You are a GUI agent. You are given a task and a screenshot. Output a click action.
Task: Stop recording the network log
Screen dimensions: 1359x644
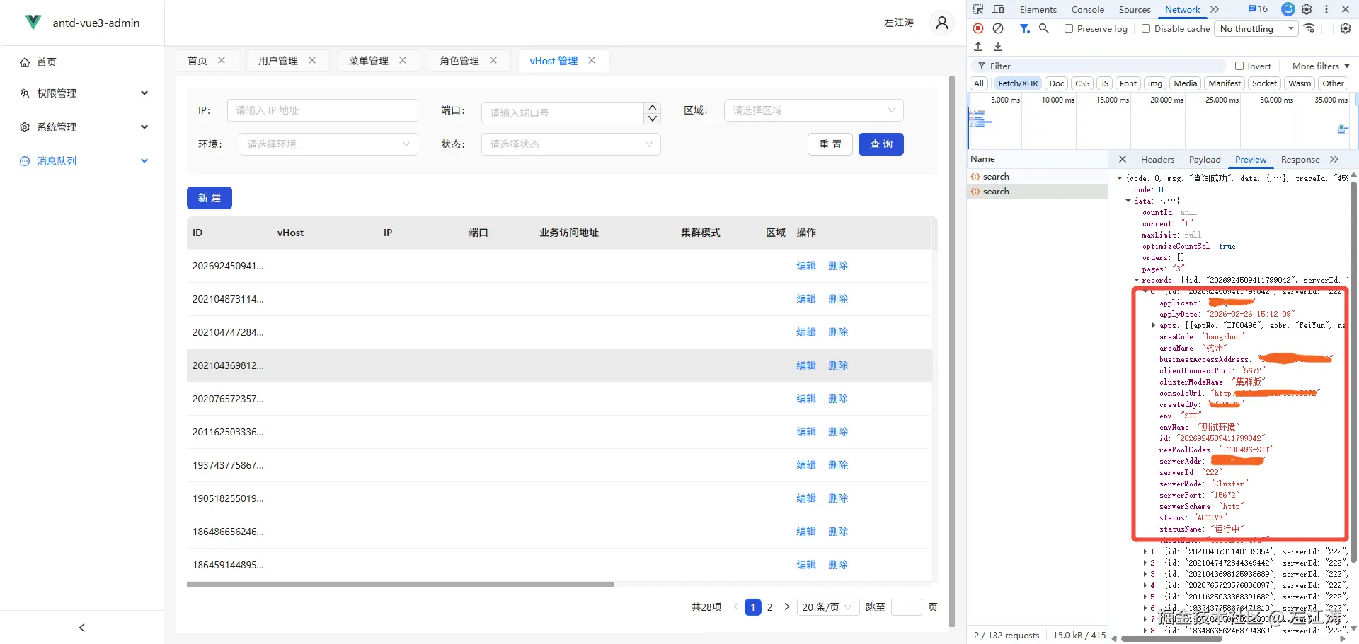tap(978, 28)
